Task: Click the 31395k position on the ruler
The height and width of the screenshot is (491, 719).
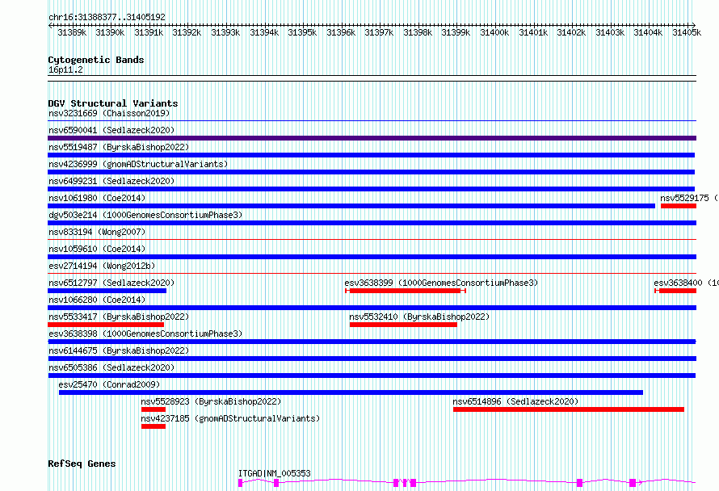Action: click(x=302, y=32)
